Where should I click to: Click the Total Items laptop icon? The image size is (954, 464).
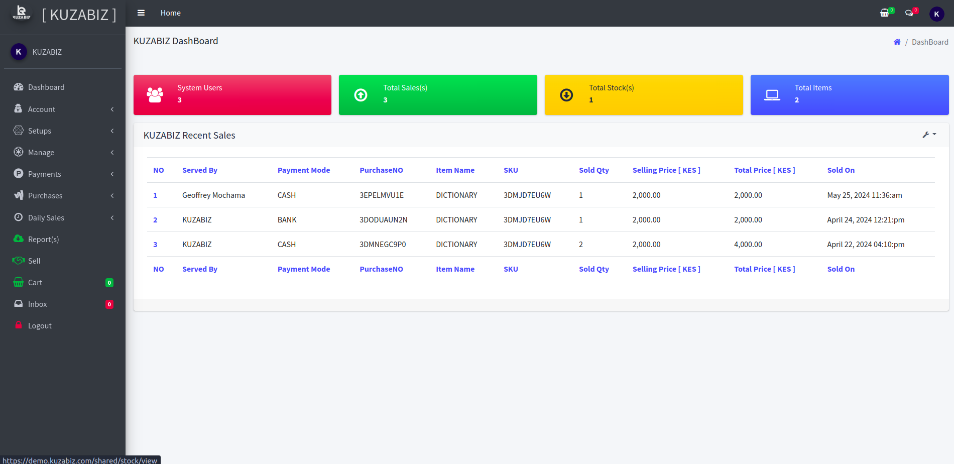point(772,95)
